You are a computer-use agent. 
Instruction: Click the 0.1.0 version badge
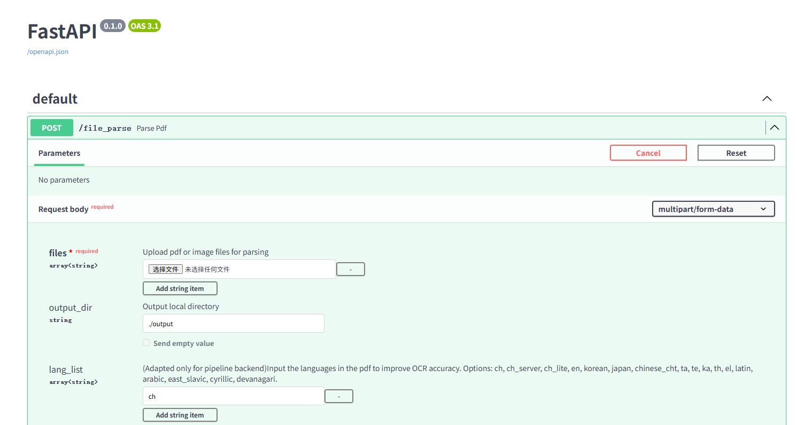click(113, 26)
